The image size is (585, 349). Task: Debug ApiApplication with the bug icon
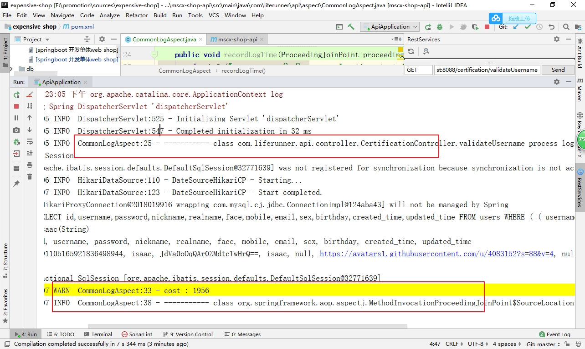[x=440, y=27]
